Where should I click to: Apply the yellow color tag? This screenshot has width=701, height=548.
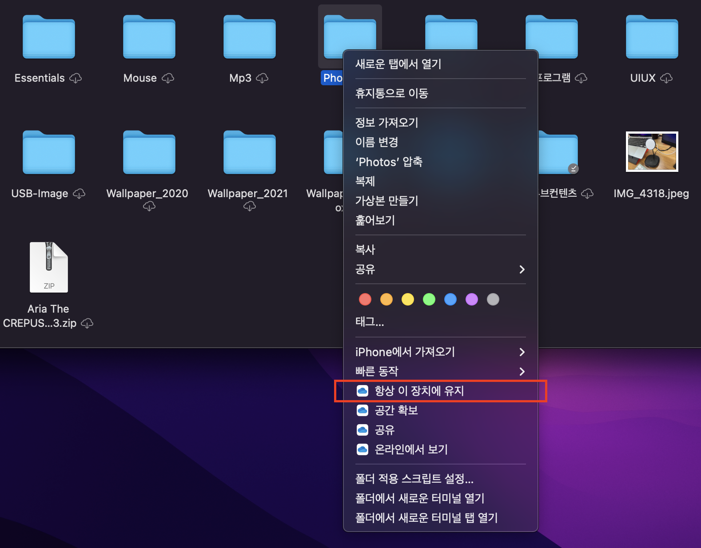pos(408,299)
